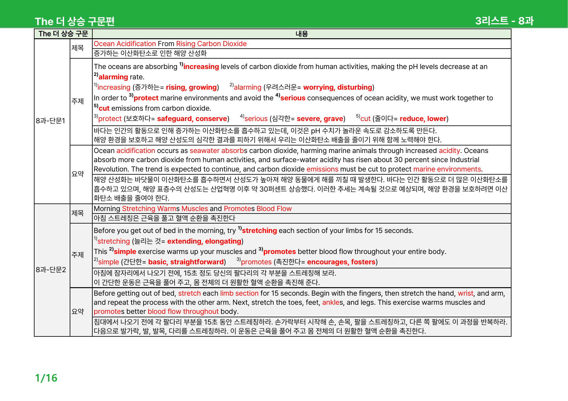Click the "요약" label beside the stretching summary

(78, 312)
